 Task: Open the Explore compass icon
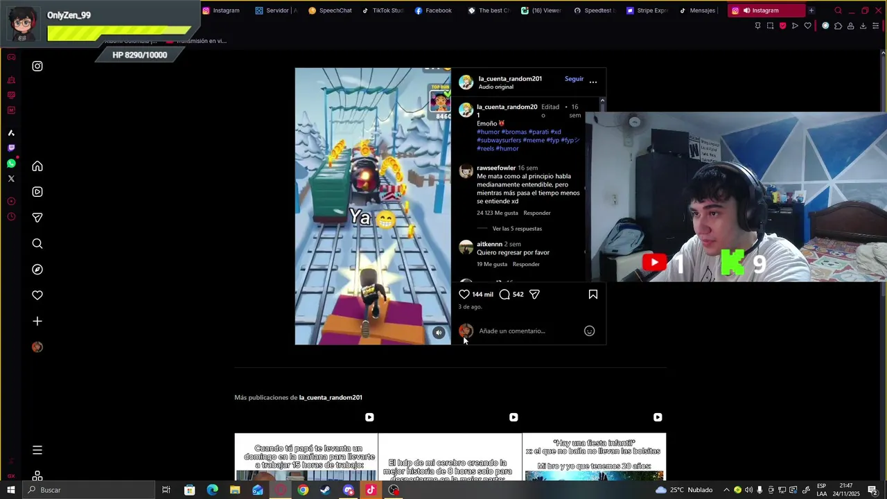point(37,270)
